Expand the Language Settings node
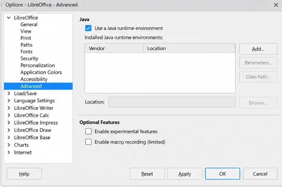This screenshot has height=187, width=282. pos(9,101)
